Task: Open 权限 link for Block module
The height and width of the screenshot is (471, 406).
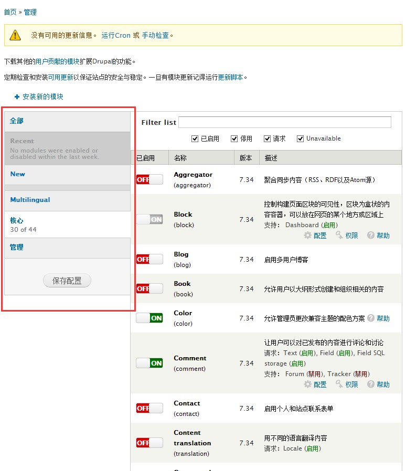Action: 351,235
